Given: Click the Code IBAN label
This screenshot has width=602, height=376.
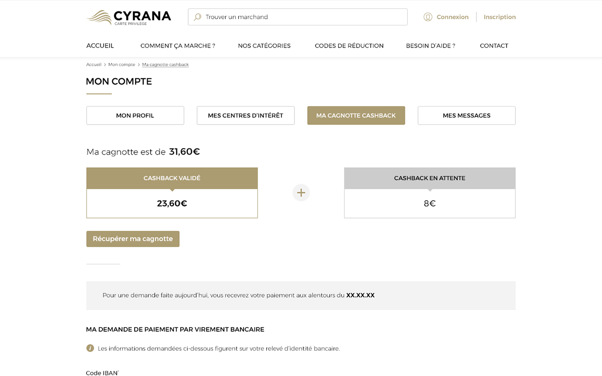Looking at the screenshot, I should click(102, 373).
